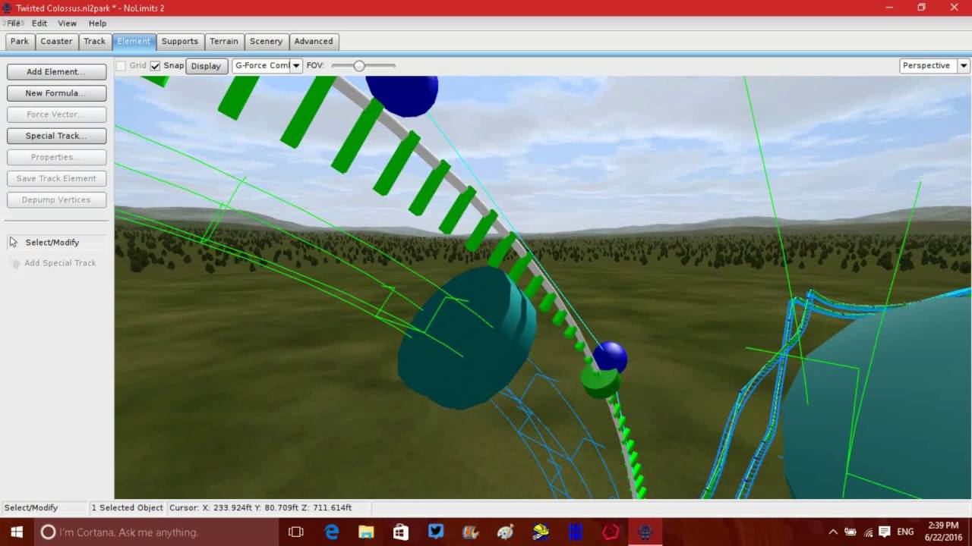The image size is (972, 546).
Task: Open the hard hat taskbar app
Action: [x=541, y=532]
